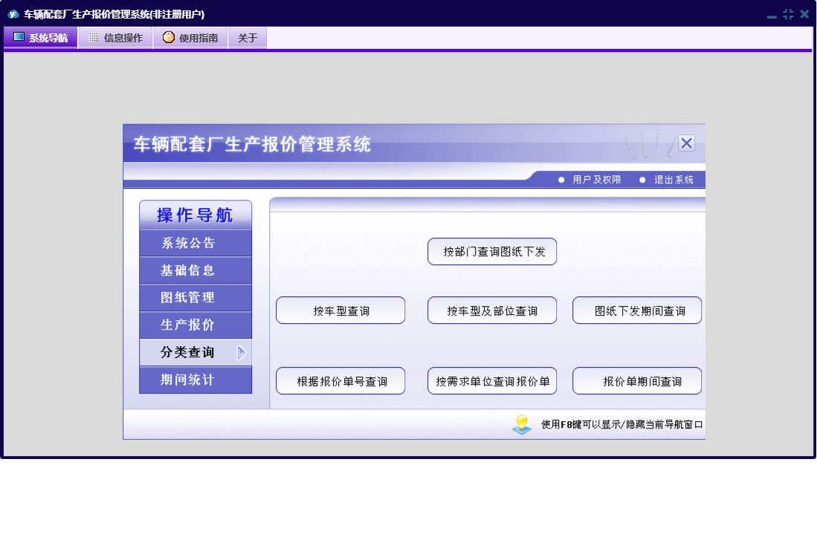The image size is (817, 537).
Task: Close the main application window
Action: 804,14
